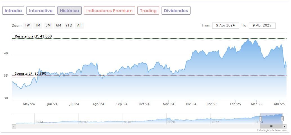Click the left range handle in navigator

pyautogui.click(x=261, y=119)
